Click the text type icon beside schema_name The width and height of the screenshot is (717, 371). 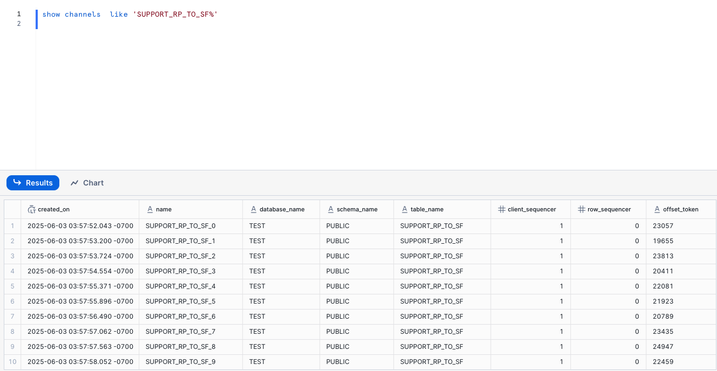click(330, 209)
